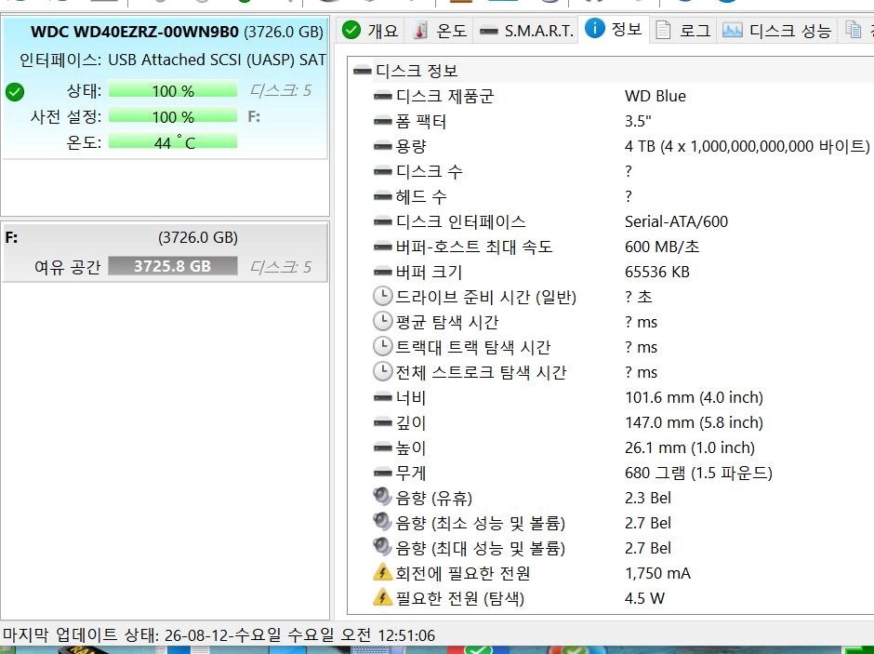
Task: Click the WD Blue value
Action: 655,96
